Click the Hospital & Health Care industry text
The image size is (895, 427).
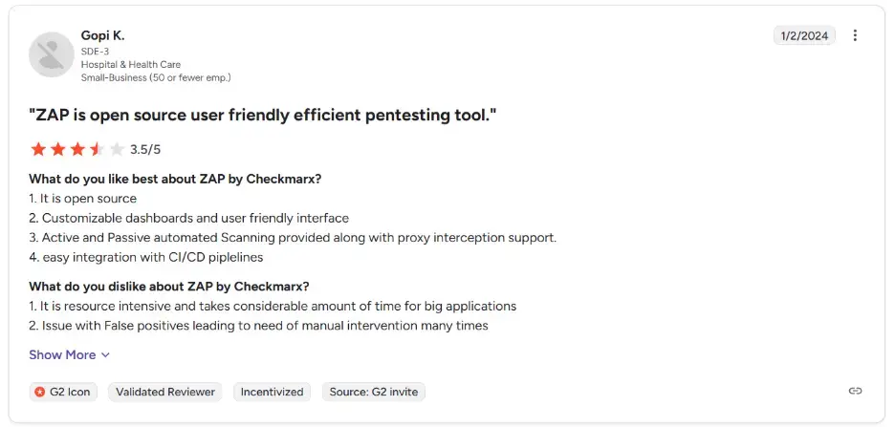(130, 64)
